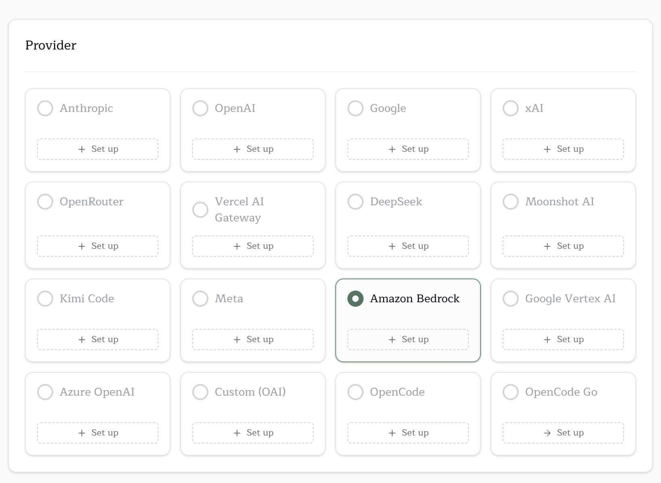Click the Amazon Bedrock label text

tap(415, 299)
